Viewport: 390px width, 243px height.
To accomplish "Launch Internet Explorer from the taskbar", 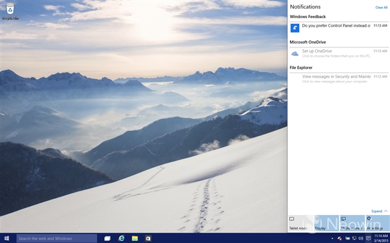I will 122,238.
